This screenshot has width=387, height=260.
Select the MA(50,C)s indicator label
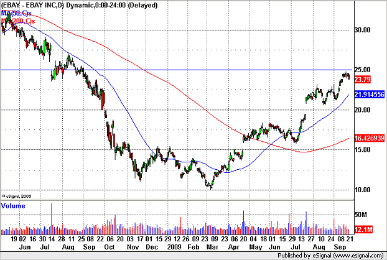click(x=16, y=13)
